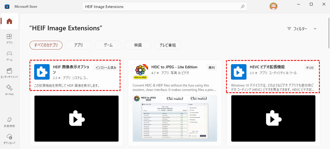Click the HEIC to JPEG app icon
This screenshot has height=149, width=330.
pos(140,72)
